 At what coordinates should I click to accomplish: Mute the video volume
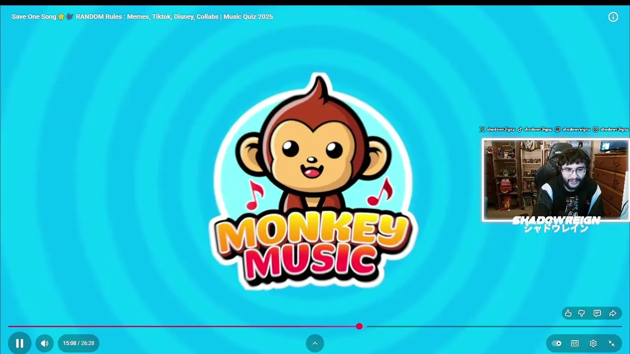(44, 343)
